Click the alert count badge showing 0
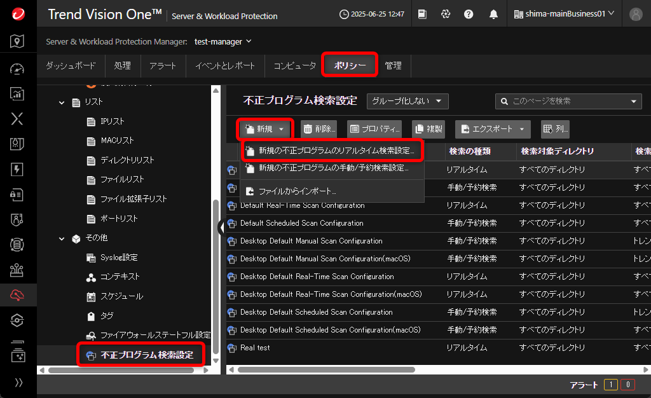Image resolution: width=651 pixels, height=398 pixels. point(627,385)
